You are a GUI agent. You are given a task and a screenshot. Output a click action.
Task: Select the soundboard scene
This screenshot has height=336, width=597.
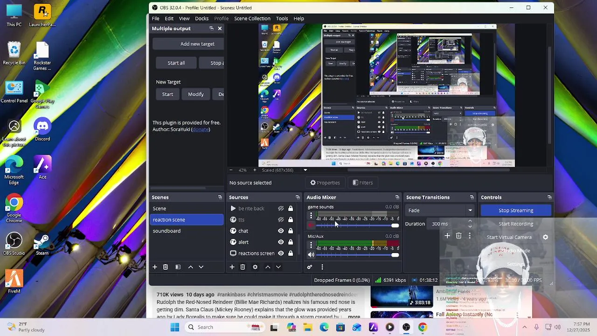tap(187, 231)
